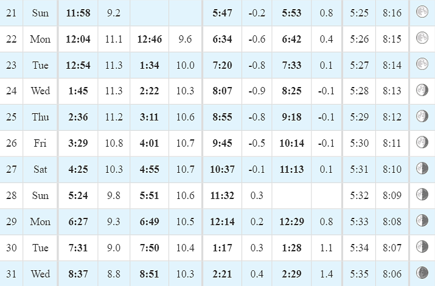Click the moon phase icon for Friday the 26th
Screen dimensions: 435x286
[422, 142]
